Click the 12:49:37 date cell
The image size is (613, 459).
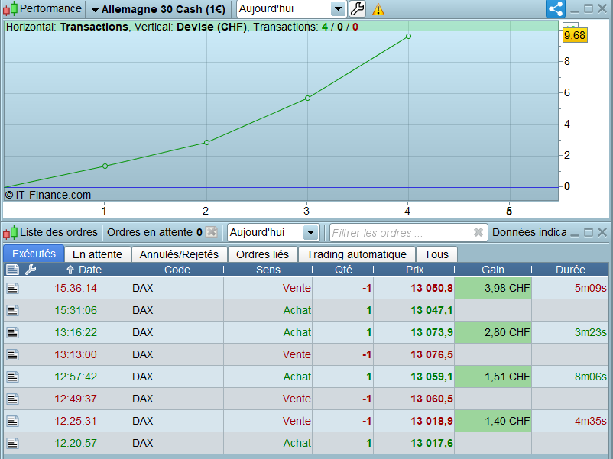point(76,399)
